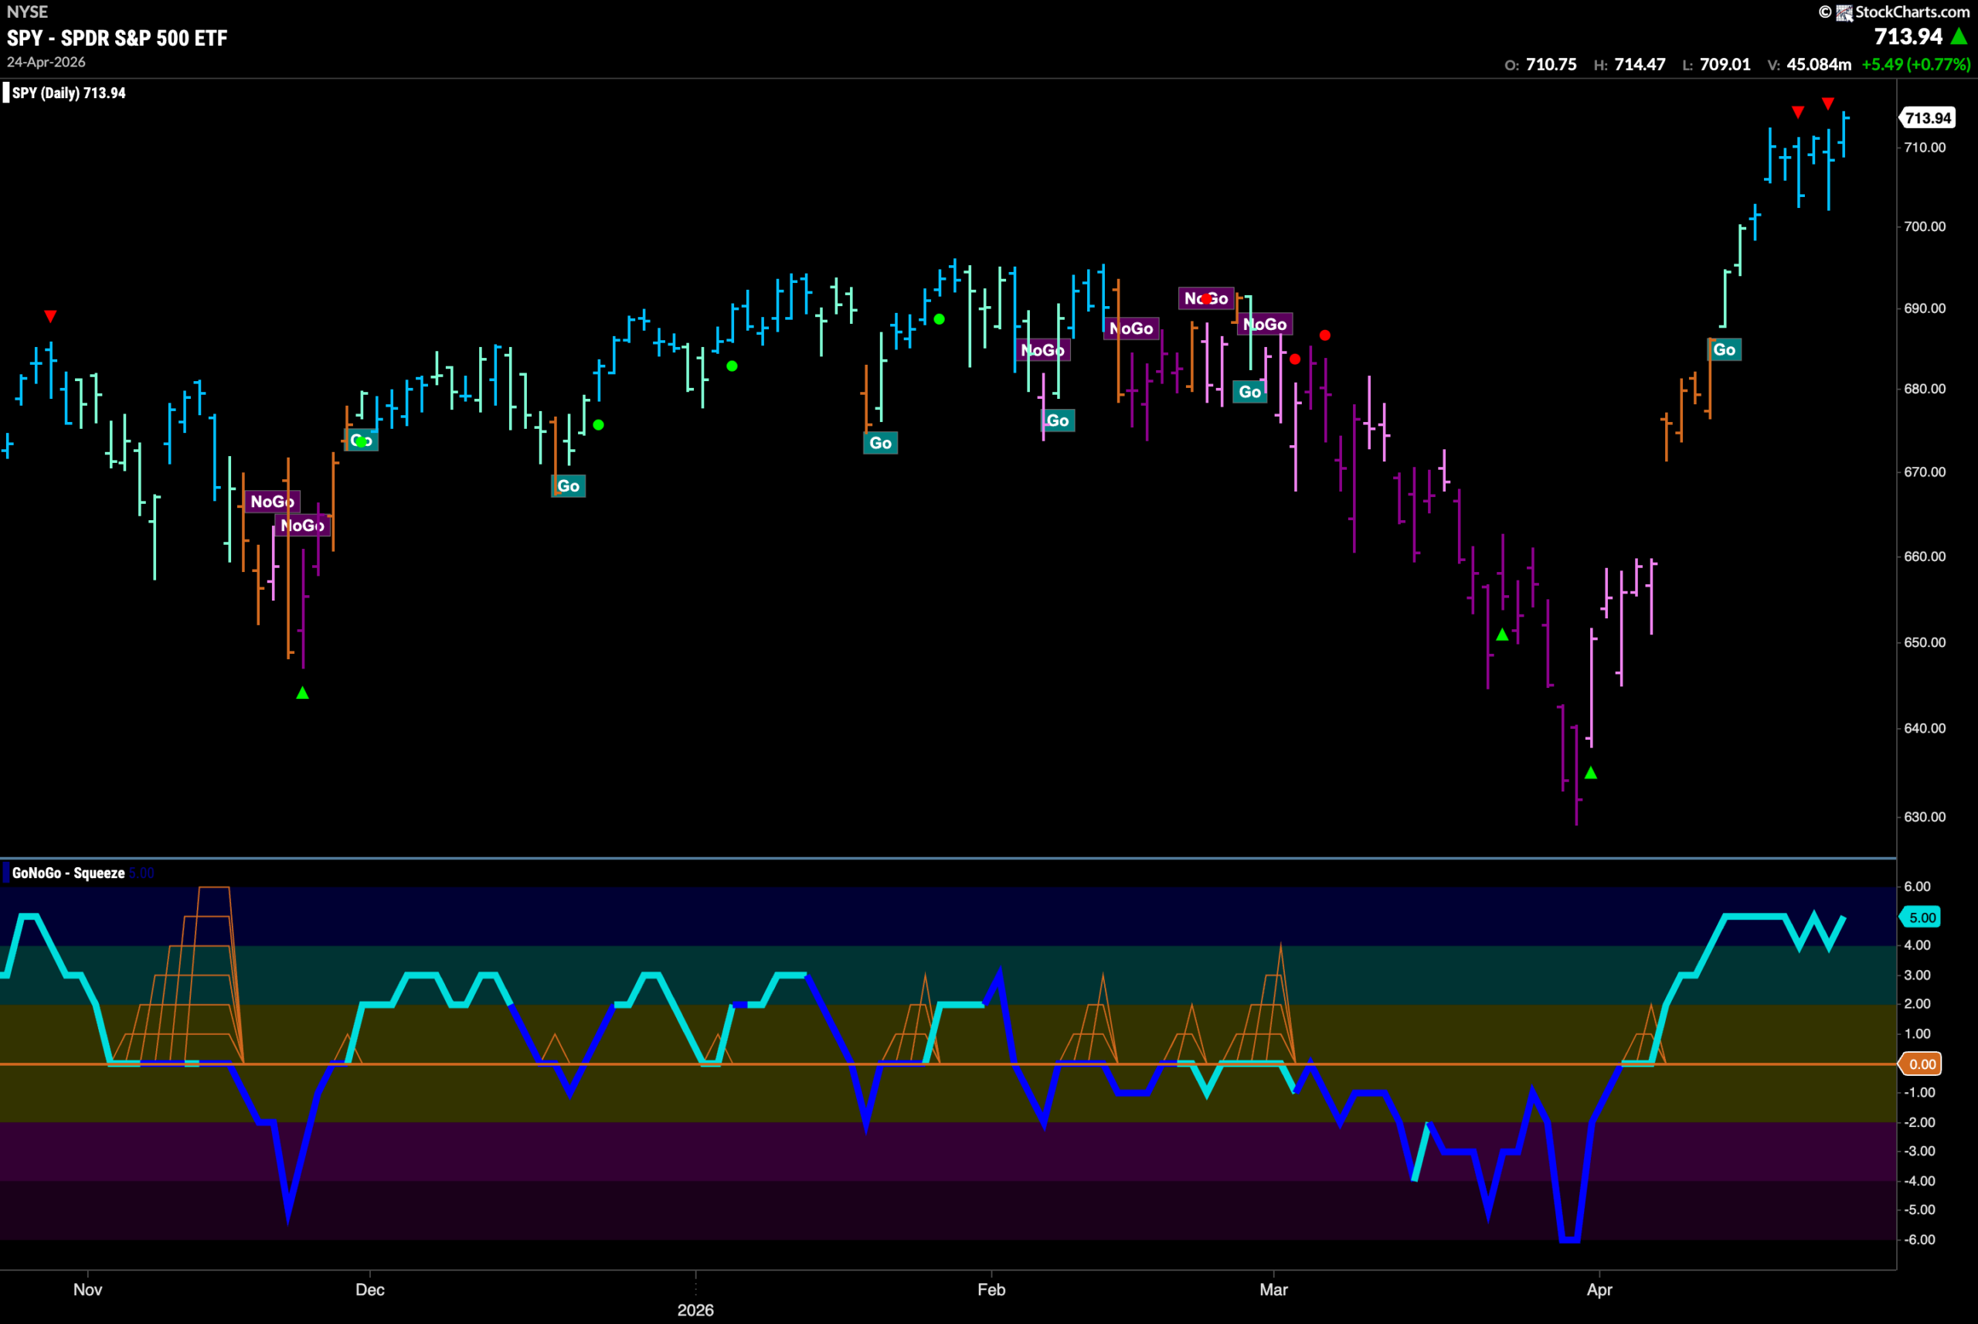
Task: Click the green dot near 683 in early January
Action: [x=732, y=366]
